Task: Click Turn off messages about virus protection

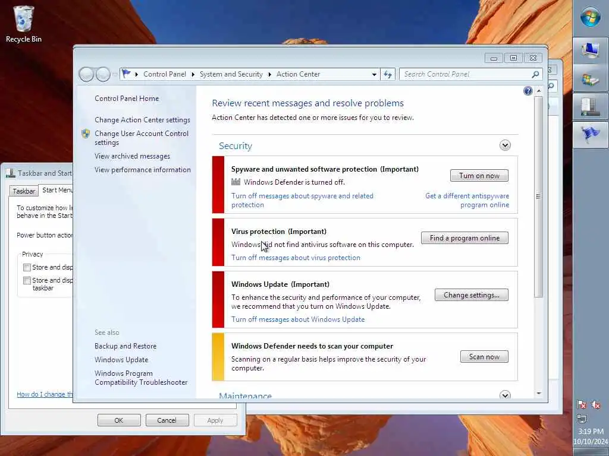Action: 296,258
